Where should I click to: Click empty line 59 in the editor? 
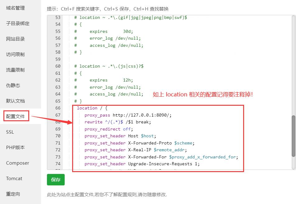124,59
